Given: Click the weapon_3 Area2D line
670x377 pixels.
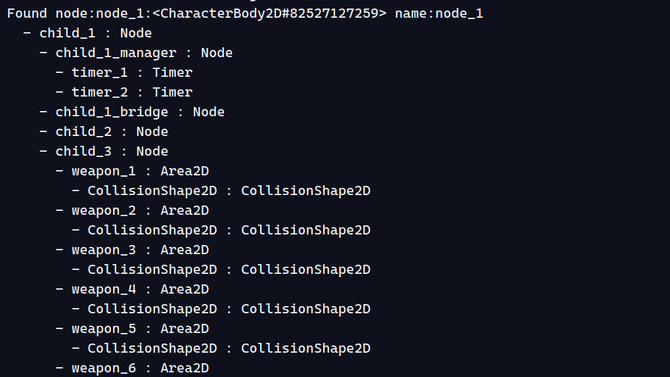Looking at the screenshot, I should (x=132, y=250).
